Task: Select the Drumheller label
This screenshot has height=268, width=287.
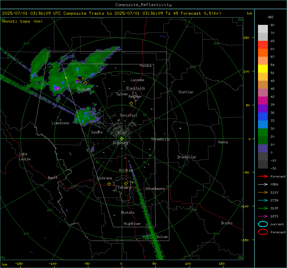Action: pyautogui.click(x=187, y=157)
